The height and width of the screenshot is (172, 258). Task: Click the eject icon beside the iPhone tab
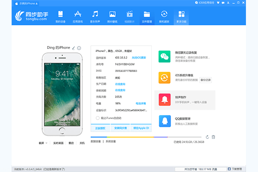[x=37, y=3]
